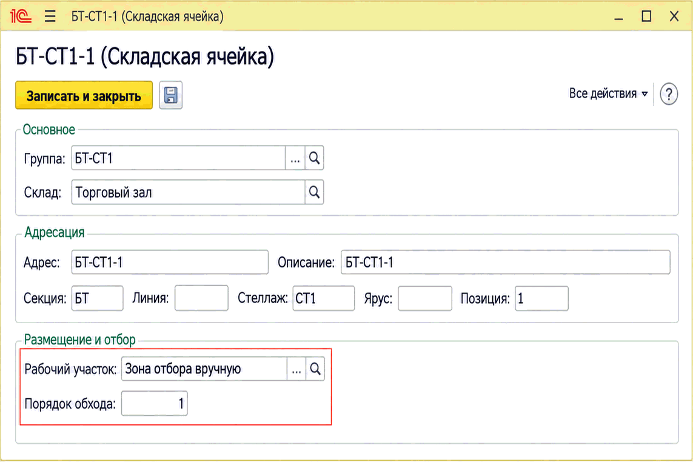Open help with the question mark icon
Screen dimensions: 693x462
click(669, 94)
